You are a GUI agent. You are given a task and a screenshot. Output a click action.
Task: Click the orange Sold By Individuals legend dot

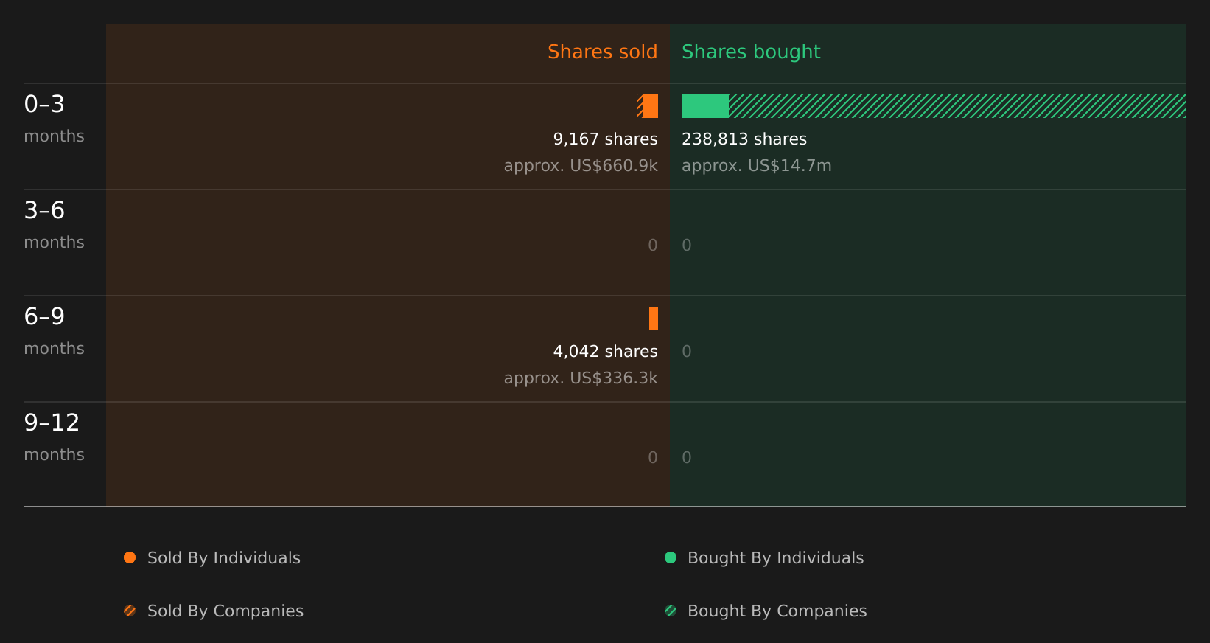[130, 557]
